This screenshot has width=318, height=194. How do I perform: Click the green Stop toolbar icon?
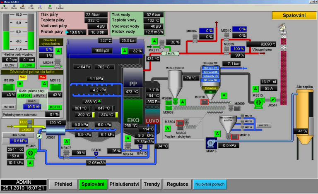pos(49,6)
